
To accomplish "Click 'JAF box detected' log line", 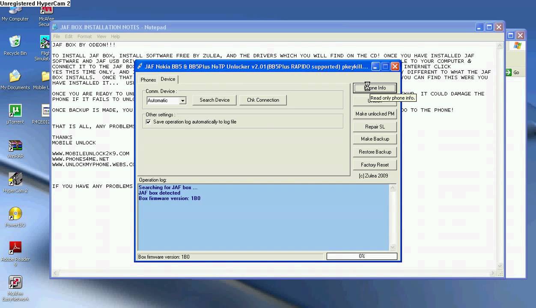I will [159, 193].
